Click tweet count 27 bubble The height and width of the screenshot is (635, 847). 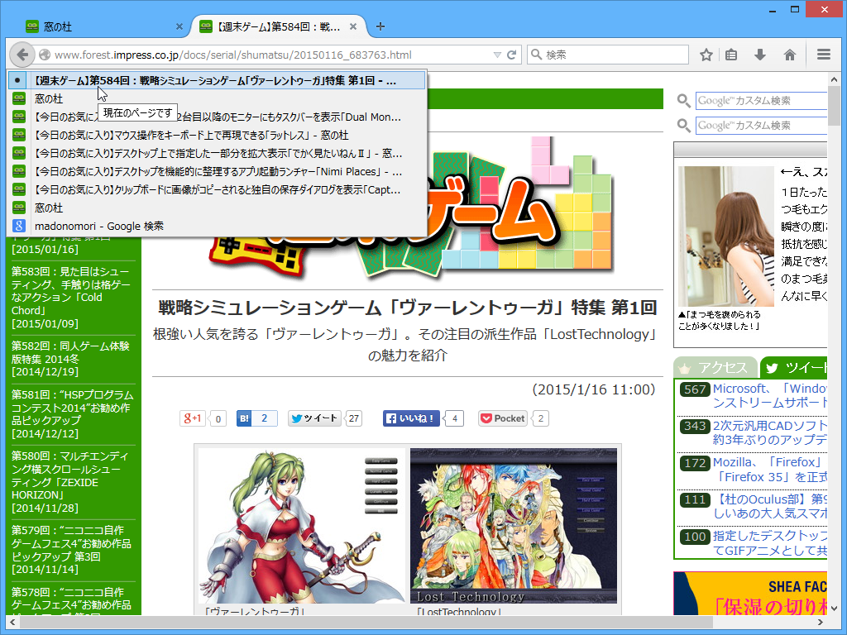point(354,418)
